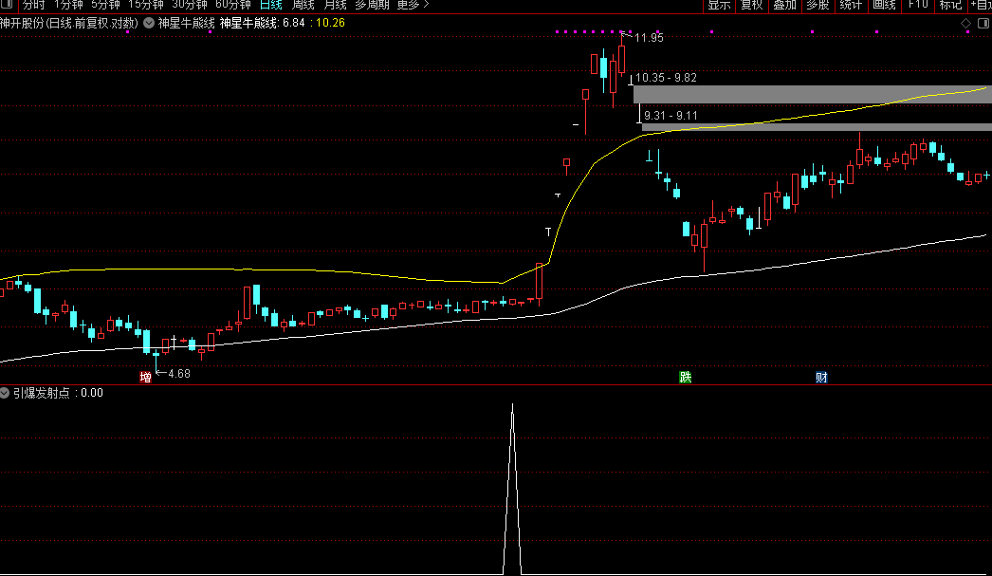Viewport: 992px width, 576px height.
Task: Click the 神开股份(日线.前复权.对数) title text
Action: [x=69, y=24]
